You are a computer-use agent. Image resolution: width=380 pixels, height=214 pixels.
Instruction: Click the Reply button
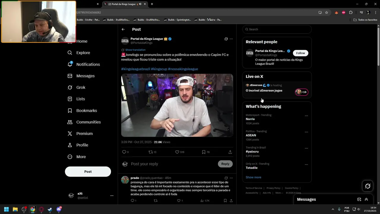tap(225, 164)
